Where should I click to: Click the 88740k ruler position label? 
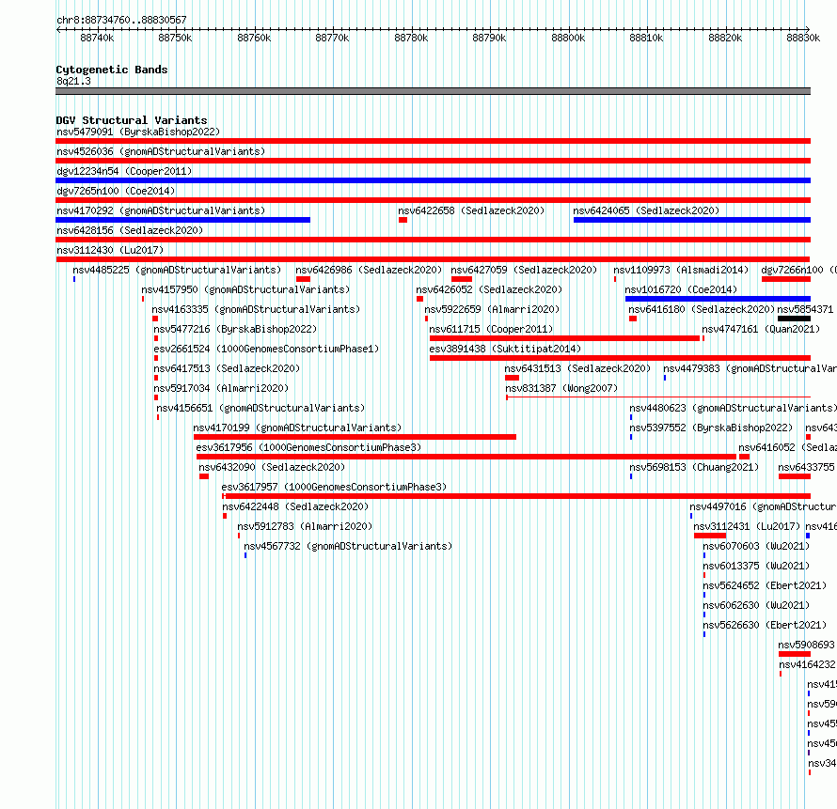(97, 38)
